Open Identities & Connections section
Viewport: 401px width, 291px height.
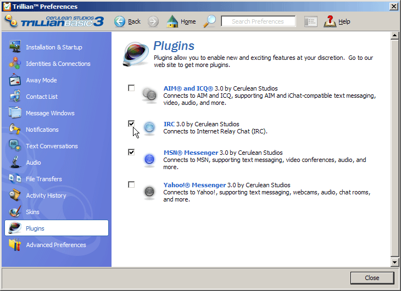coord(58,64)
